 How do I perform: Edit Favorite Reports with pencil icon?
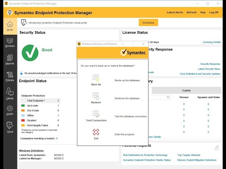[x=217, y=147]
